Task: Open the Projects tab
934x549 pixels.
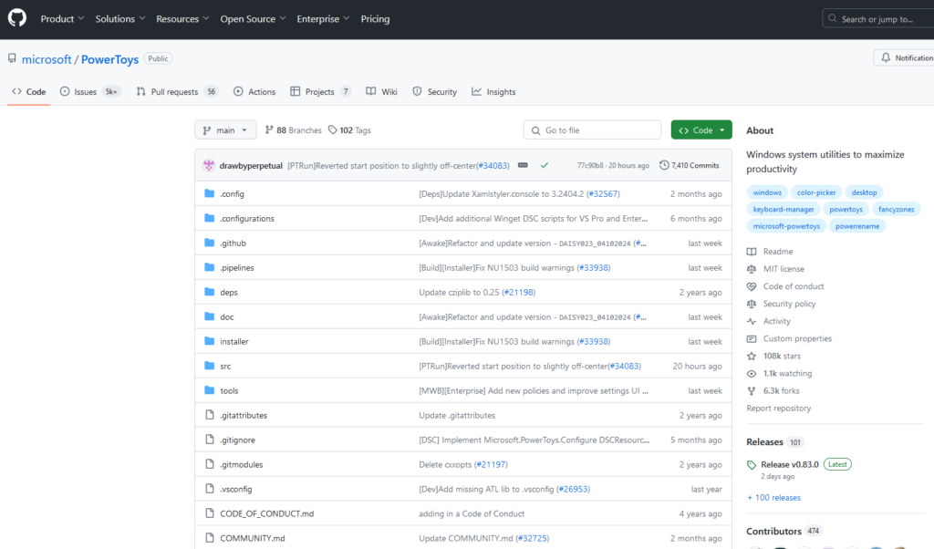Action: tap(320, 92)
